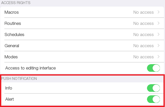Click the Alert notification label
Viewport: 165px width, 107px height.
point(9,99)
